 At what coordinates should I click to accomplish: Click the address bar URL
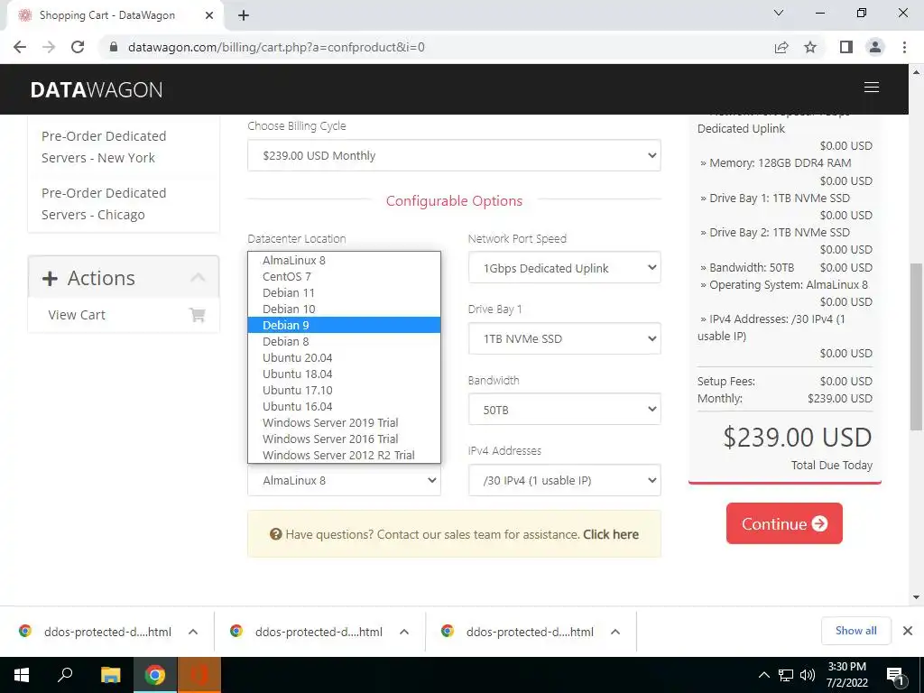[276, 47]
